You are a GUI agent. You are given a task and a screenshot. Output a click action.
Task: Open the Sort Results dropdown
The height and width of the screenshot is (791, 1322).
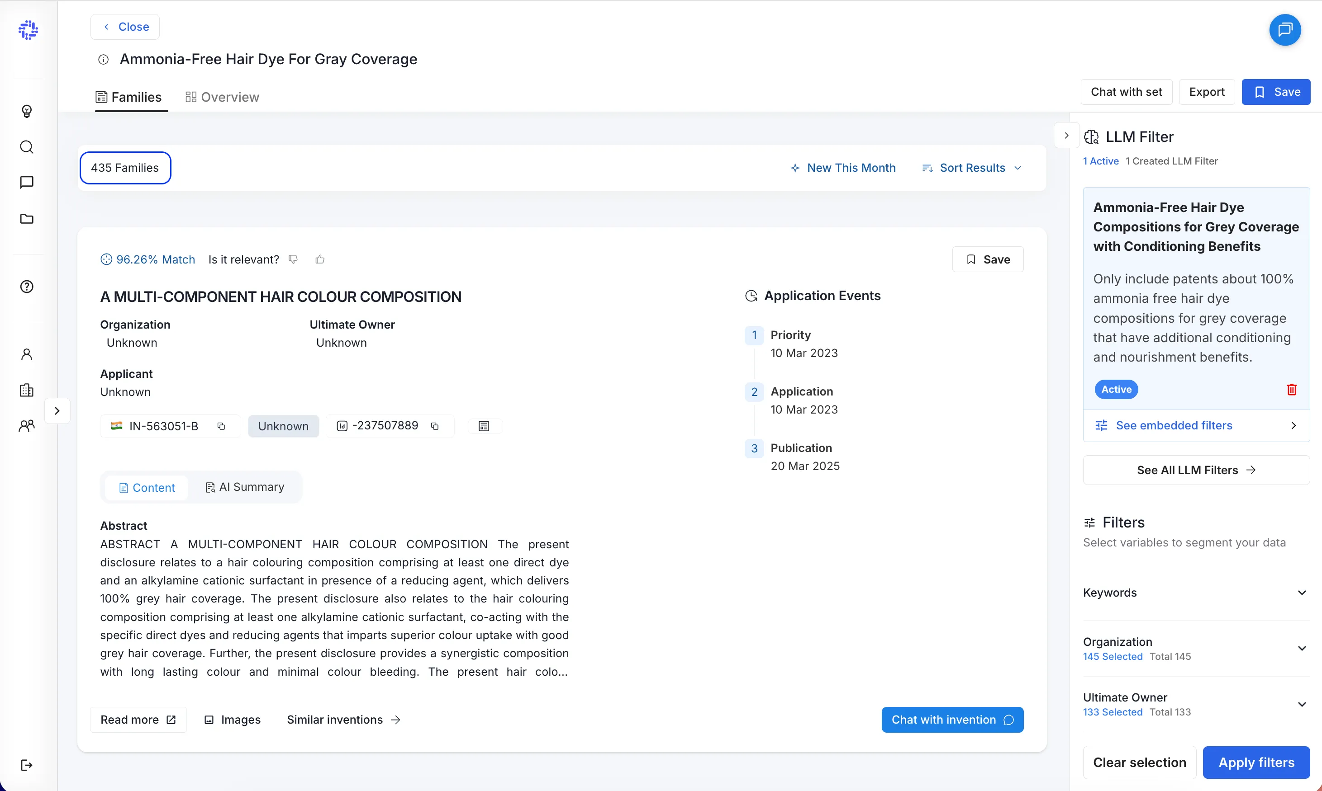point(972,168)
